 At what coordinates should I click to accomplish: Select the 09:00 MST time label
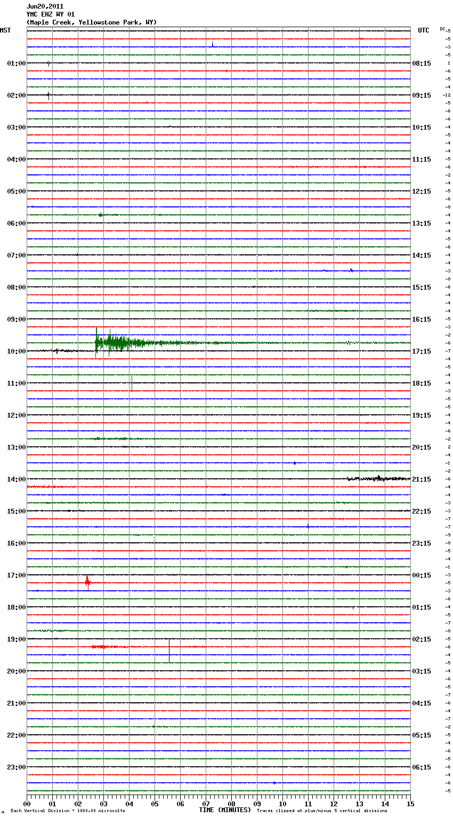pos(17,319)
